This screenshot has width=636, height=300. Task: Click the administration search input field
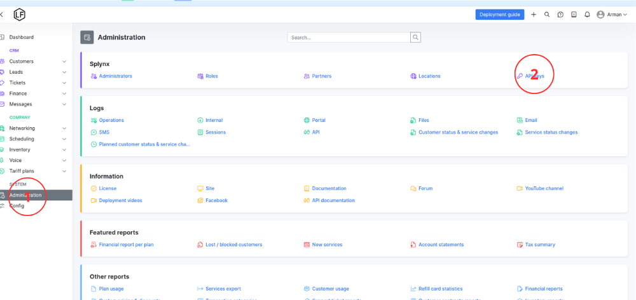pos(349,37)
